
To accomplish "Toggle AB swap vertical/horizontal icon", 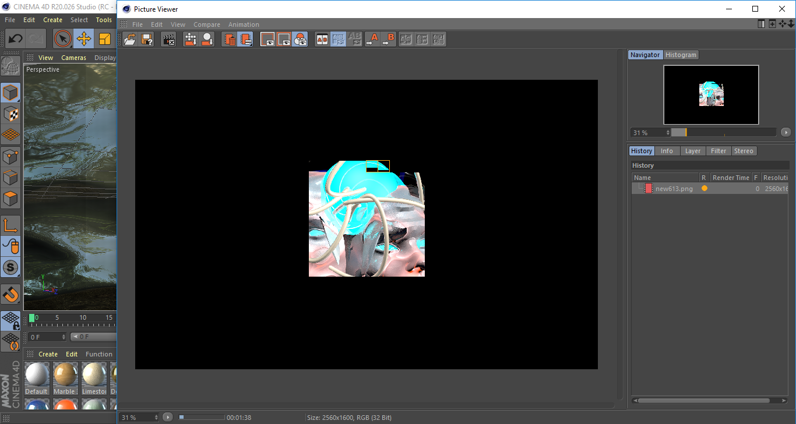I will click(x=338, y=39).
